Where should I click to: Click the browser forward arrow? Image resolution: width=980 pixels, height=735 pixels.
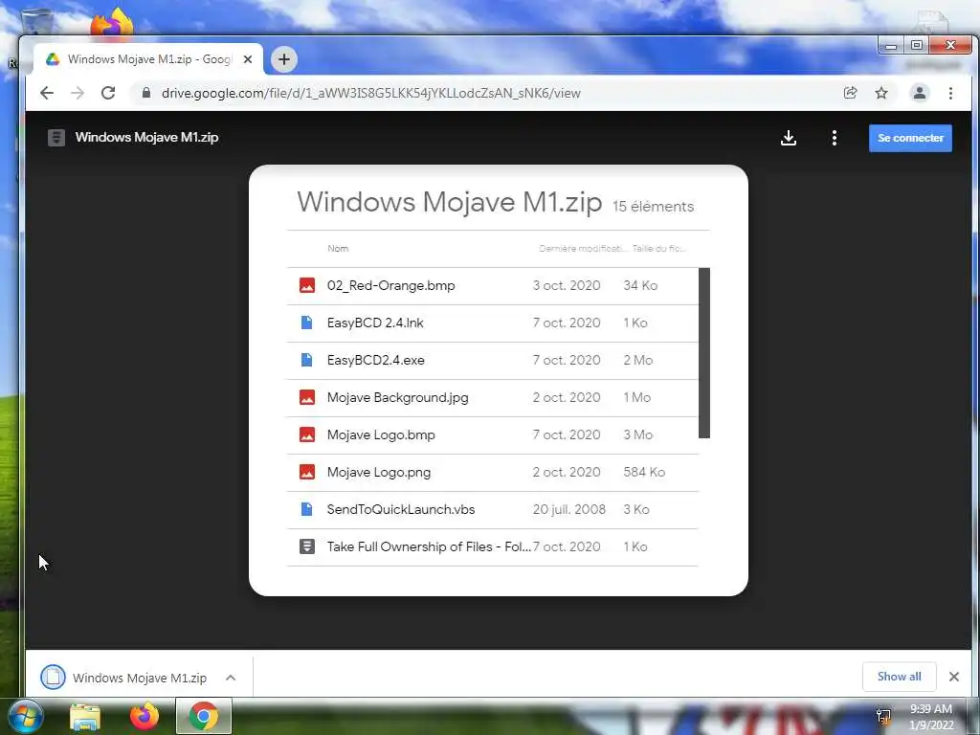[x=78, y=93]
